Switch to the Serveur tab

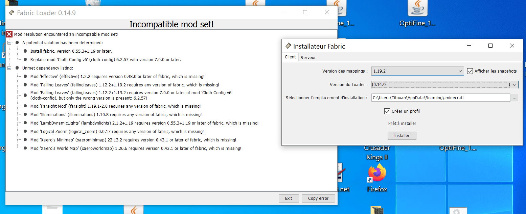pyautogui.click(x=308, y=57)
